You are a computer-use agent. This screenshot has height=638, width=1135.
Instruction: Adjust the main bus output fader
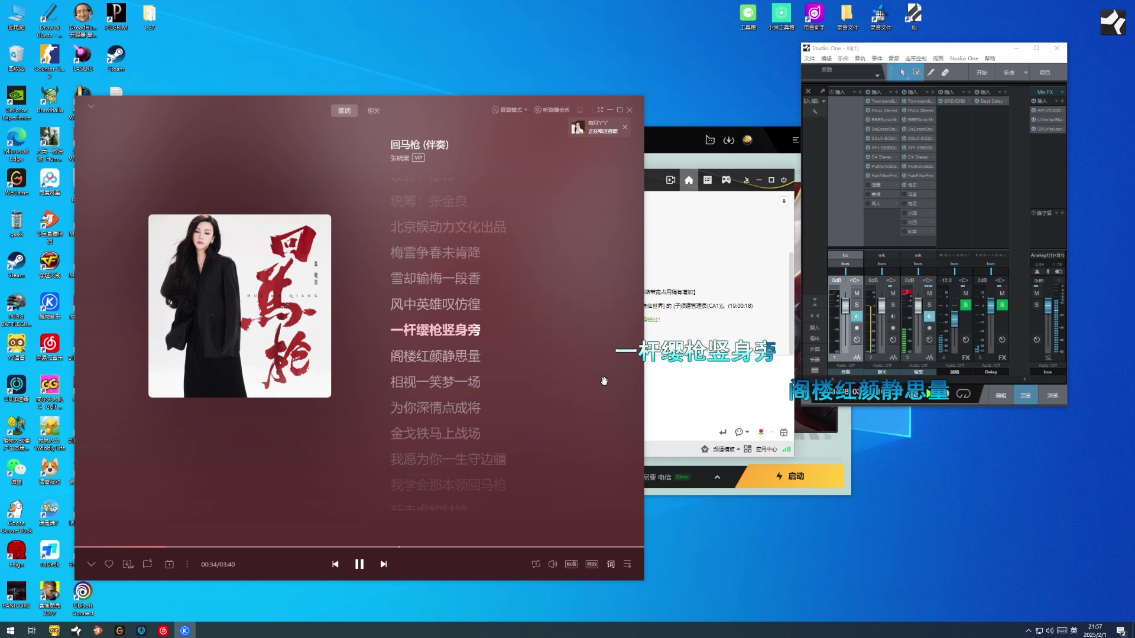point(1048,305)
